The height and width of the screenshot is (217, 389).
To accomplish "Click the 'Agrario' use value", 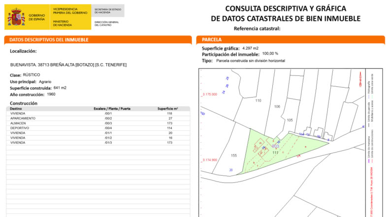I will coord(45,82).
